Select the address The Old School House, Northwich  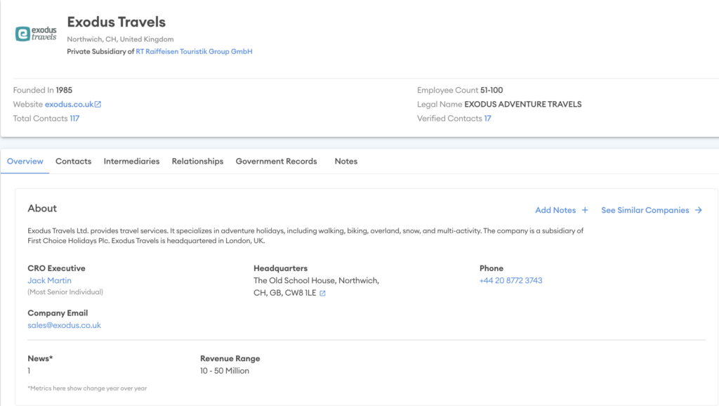click(317, 280)
